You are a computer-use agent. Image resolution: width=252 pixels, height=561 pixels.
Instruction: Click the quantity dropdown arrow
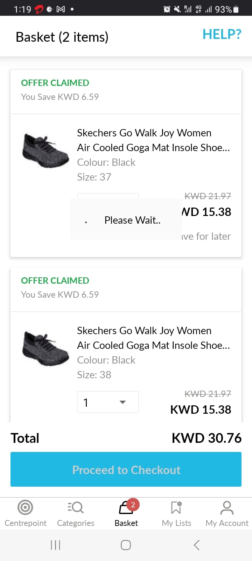pyautogui.click(x=122, y=402)
